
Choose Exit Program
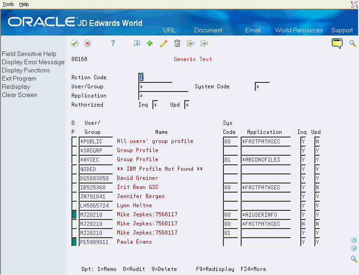(19, 79)
